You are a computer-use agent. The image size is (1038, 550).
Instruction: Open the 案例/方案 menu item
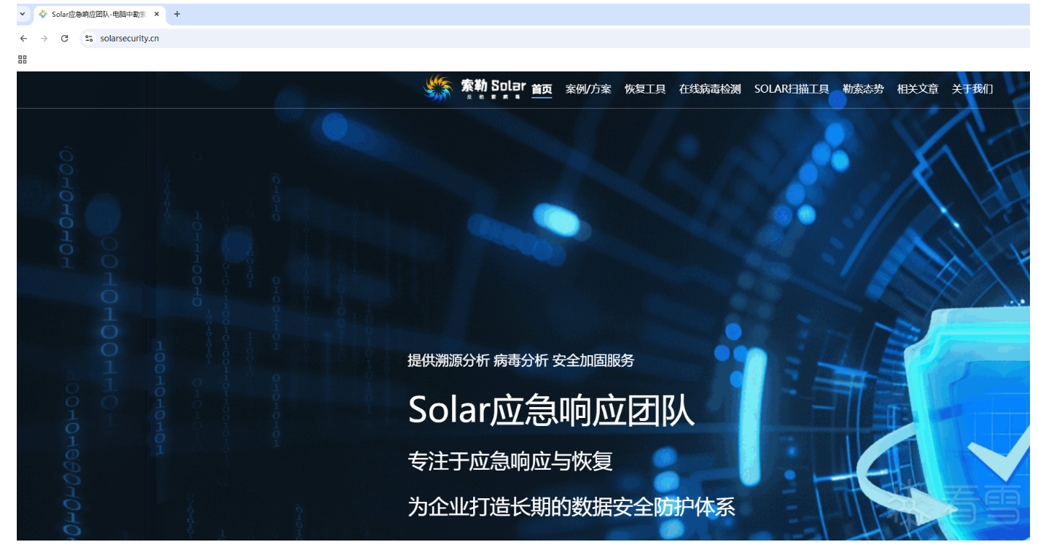pos(588,88)
